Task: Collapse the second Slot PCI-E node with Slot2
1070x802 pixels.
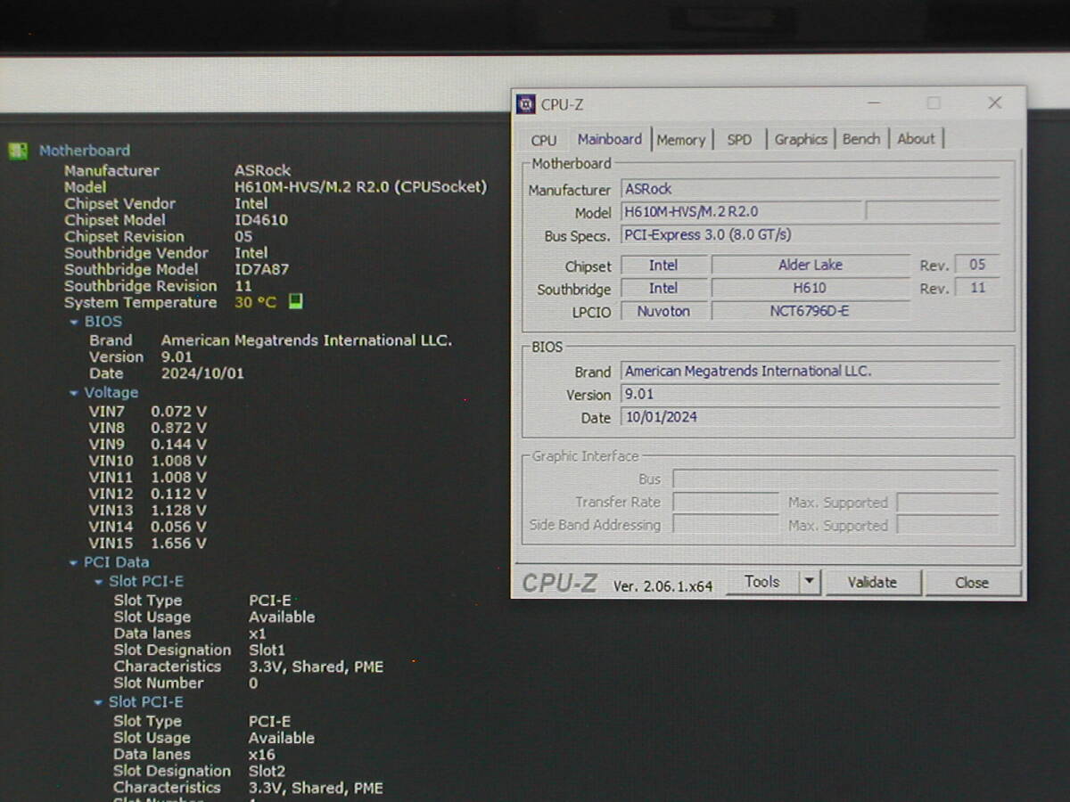Action: coord(99,702)
